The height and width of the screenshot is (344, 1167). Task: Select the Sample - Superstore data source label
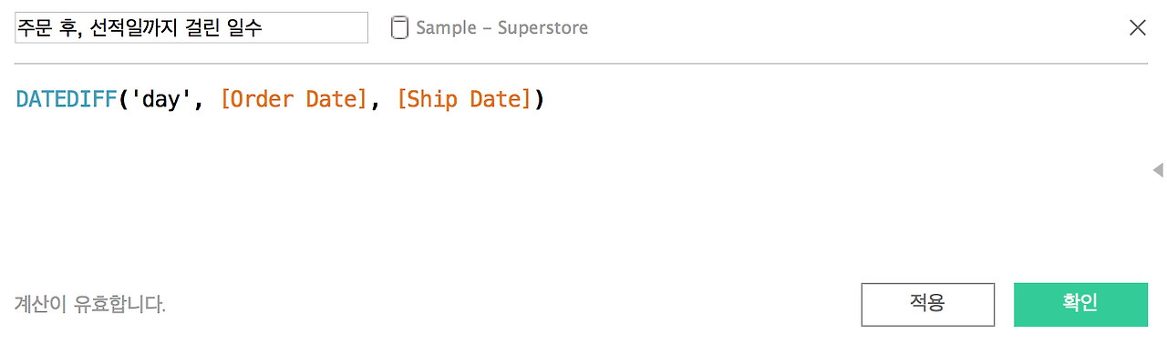coord(501,28)
